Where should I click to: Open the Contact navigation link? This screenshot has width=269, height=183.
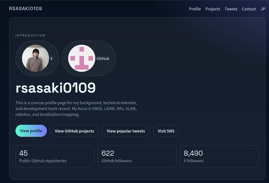(249, 9)
